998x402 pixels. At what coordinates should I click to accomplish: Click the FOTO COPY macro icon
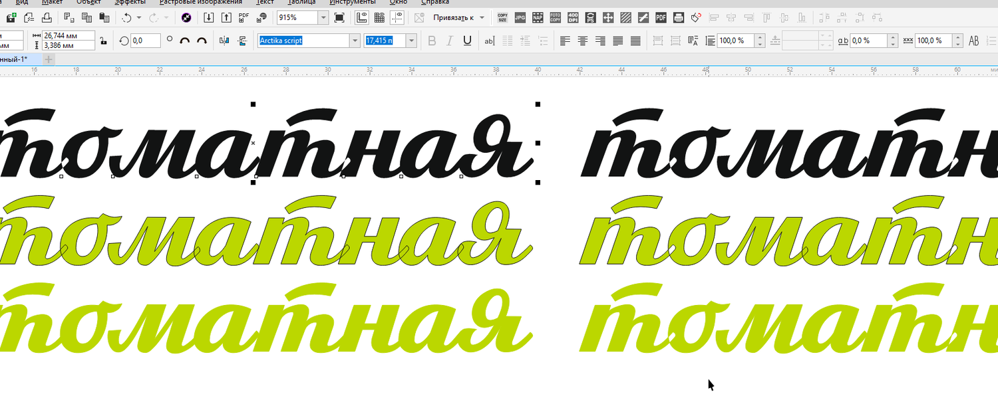coord(556,17)
